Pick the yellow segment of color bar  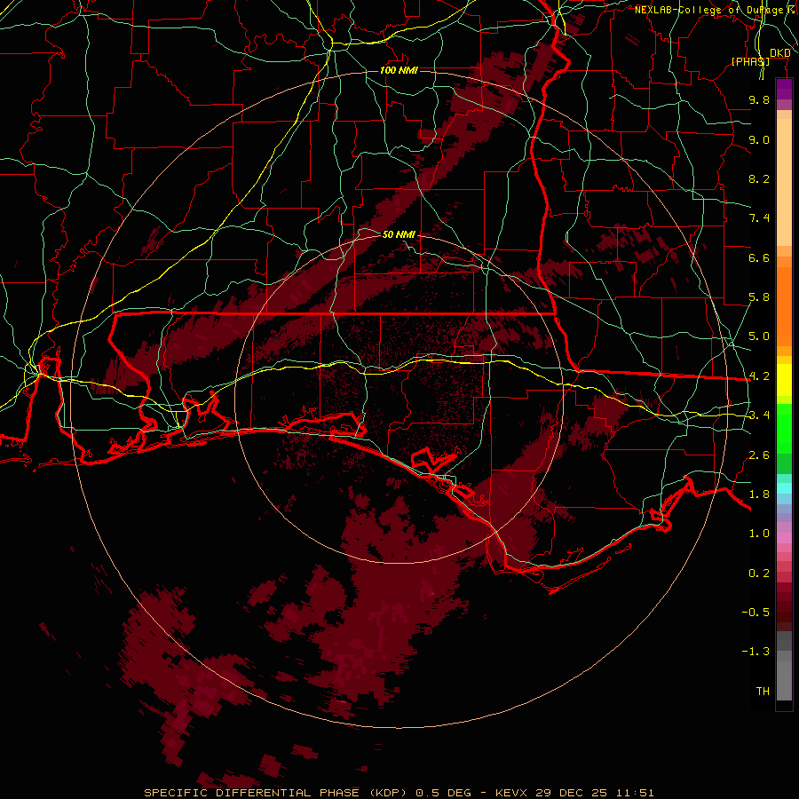[x=784, y=380]
